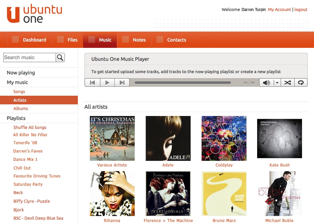Open the Files tab

(x=68, y=40)
